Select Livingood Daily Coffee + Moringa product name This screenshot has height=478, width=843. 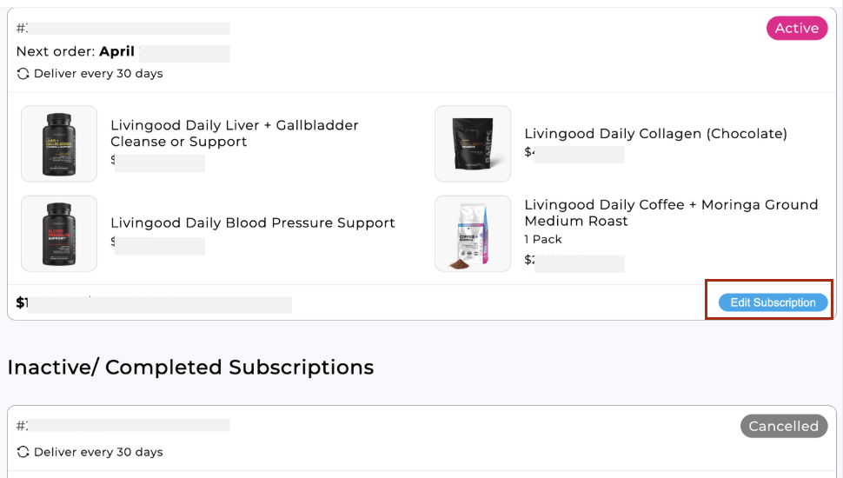671,213
